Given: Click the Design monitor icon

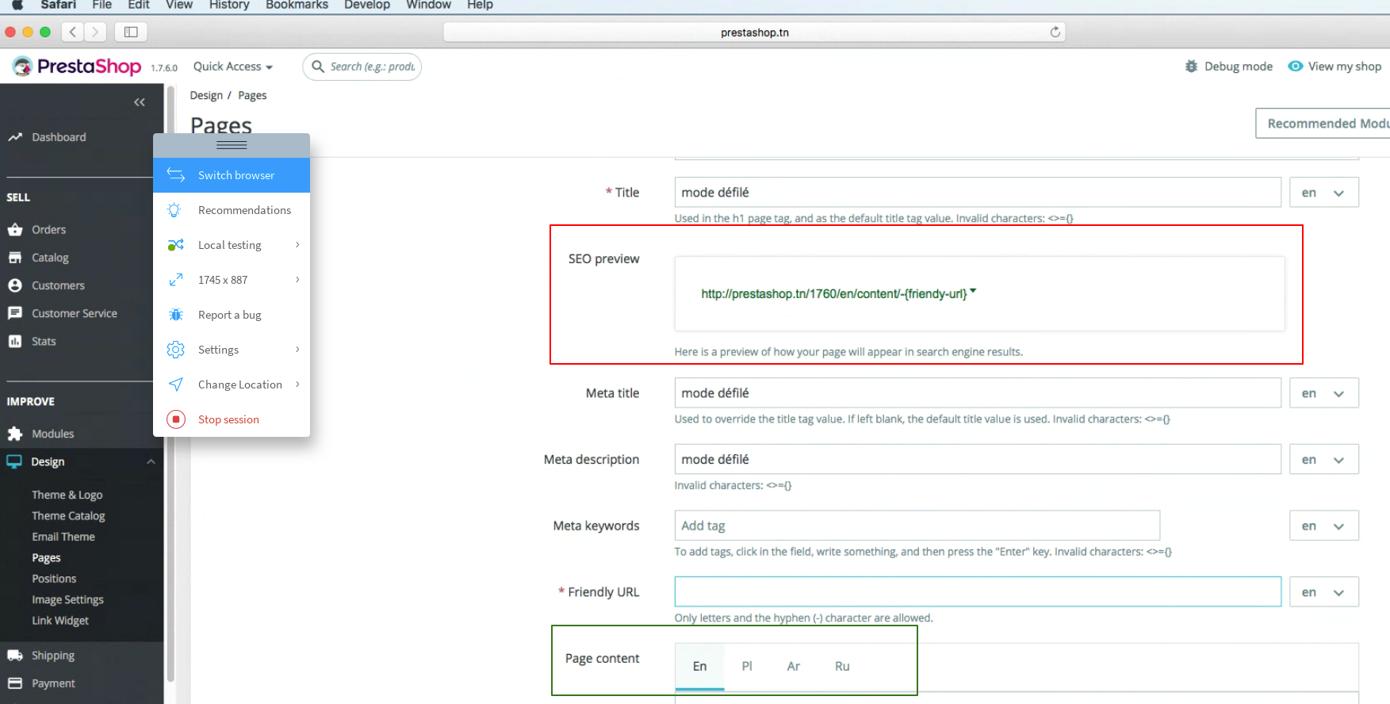Looking at the screenshot, I should click(x=14, y=461).
